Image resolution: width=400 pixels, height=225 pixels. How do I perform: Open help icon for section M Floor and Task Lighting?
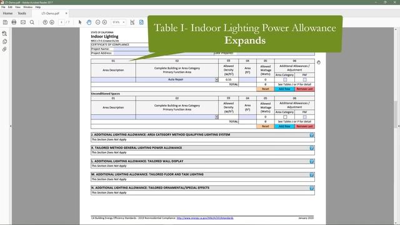click(x=311, y=175)
